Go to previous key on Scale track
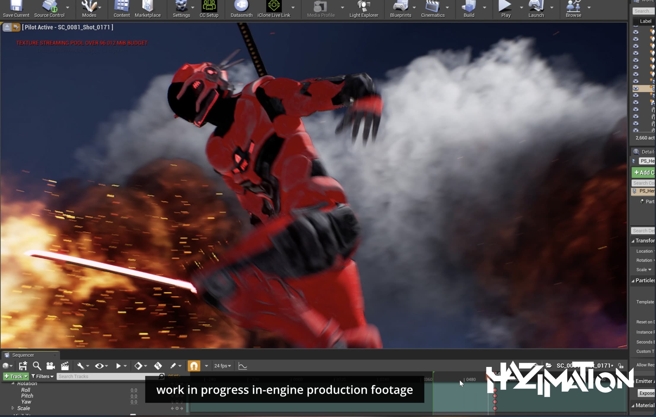 point(172,408)
